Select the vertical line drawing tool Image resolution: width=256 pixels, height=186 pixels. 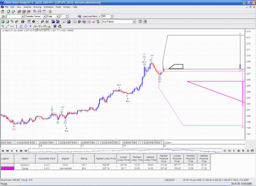click(x=16, y=27)
